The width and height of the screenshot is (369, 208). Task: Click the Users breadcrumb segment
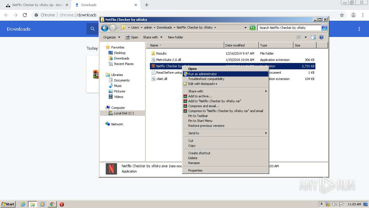pos(135,28)
